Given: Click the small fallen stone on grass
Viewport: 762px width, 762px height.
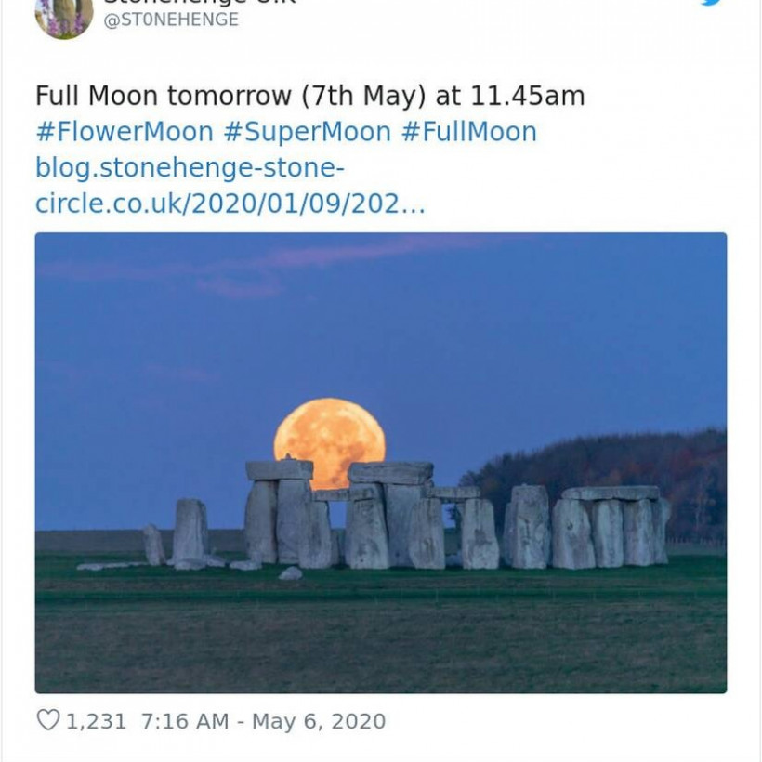Looking at the screenshot, I should (290, 573).
